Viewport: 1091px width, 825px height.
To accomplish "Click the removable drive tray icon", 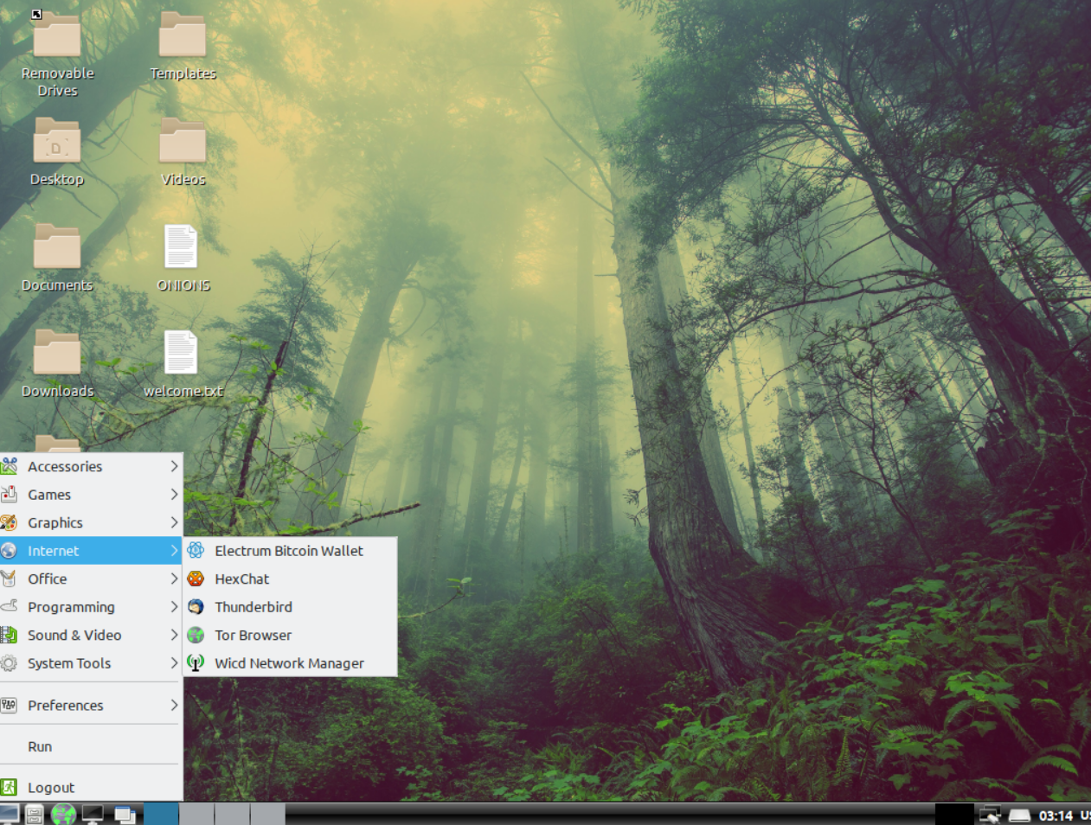I will point(1019,815).
